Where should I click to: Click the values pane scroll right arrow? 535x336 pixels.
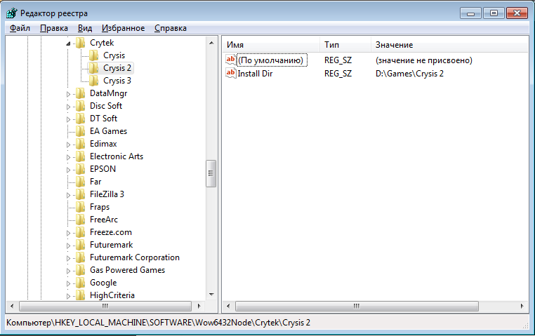pos(522,306)
